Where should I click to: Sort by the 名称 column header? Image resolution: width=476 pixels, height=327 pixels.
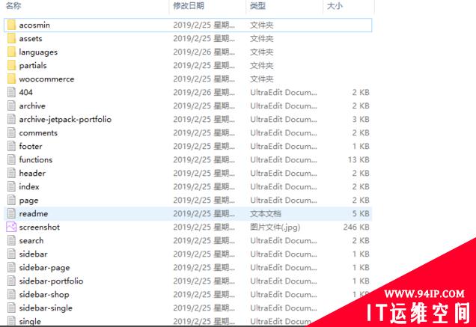[x=13, y=6]
